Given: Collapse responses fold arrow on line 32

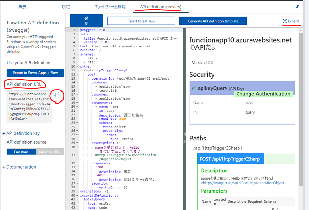Looking at the screenshot, I should (x=77, y=163).
